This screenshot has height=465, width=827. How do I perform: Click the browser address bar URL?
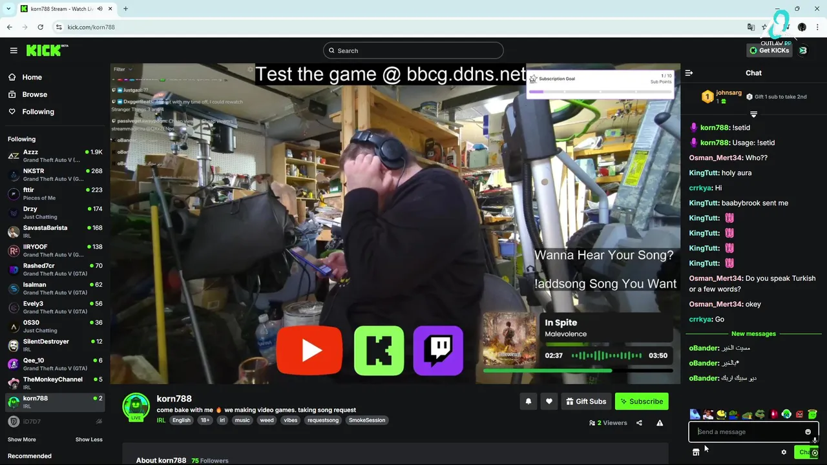[91, 27]
